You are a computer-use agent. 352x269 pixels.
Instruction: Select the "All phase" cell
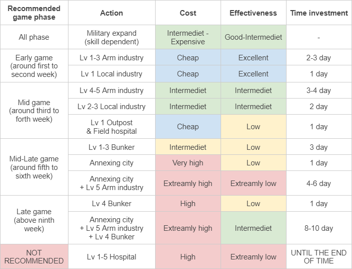pyautogui.click(x=34, y=37)
